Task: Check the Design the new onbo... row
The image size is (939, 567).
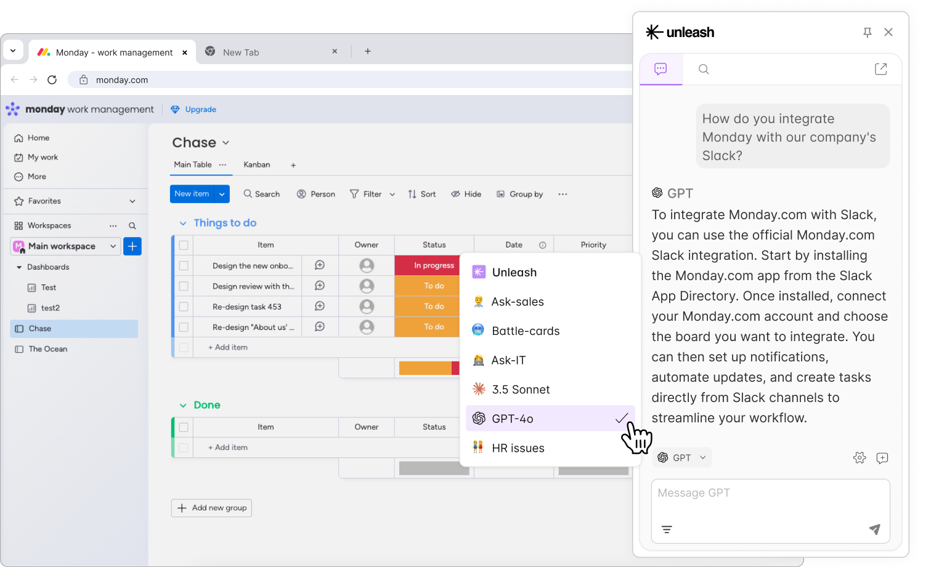Action: pos(184,265)
